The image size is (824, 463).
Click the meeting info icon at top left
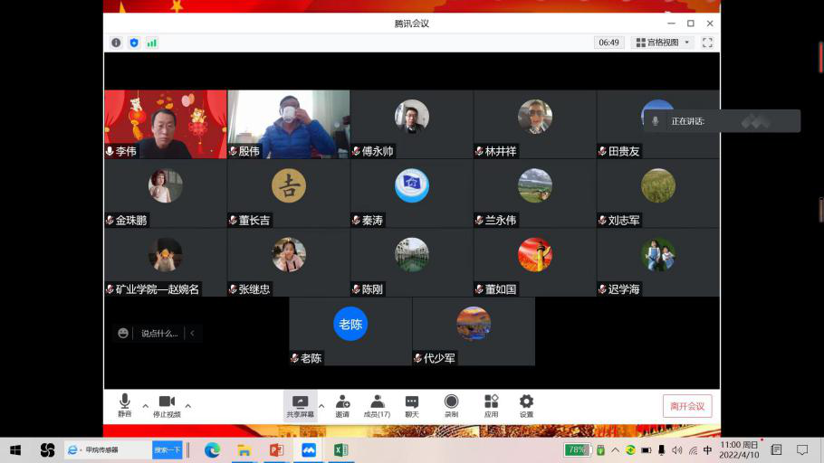click(116, 43)
